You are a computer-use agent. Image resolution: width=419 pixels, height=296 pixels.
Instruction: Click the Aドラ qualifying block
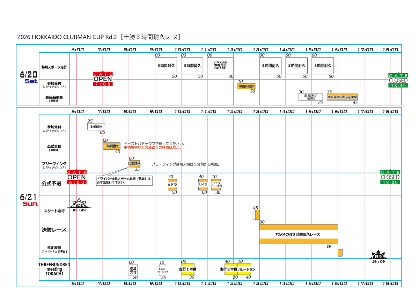[x=172, y=185]
